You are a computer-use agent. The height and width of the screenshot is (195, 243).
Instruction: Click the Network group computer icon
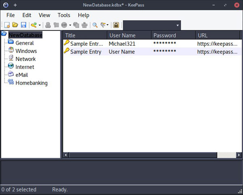(x=11, y=57)
